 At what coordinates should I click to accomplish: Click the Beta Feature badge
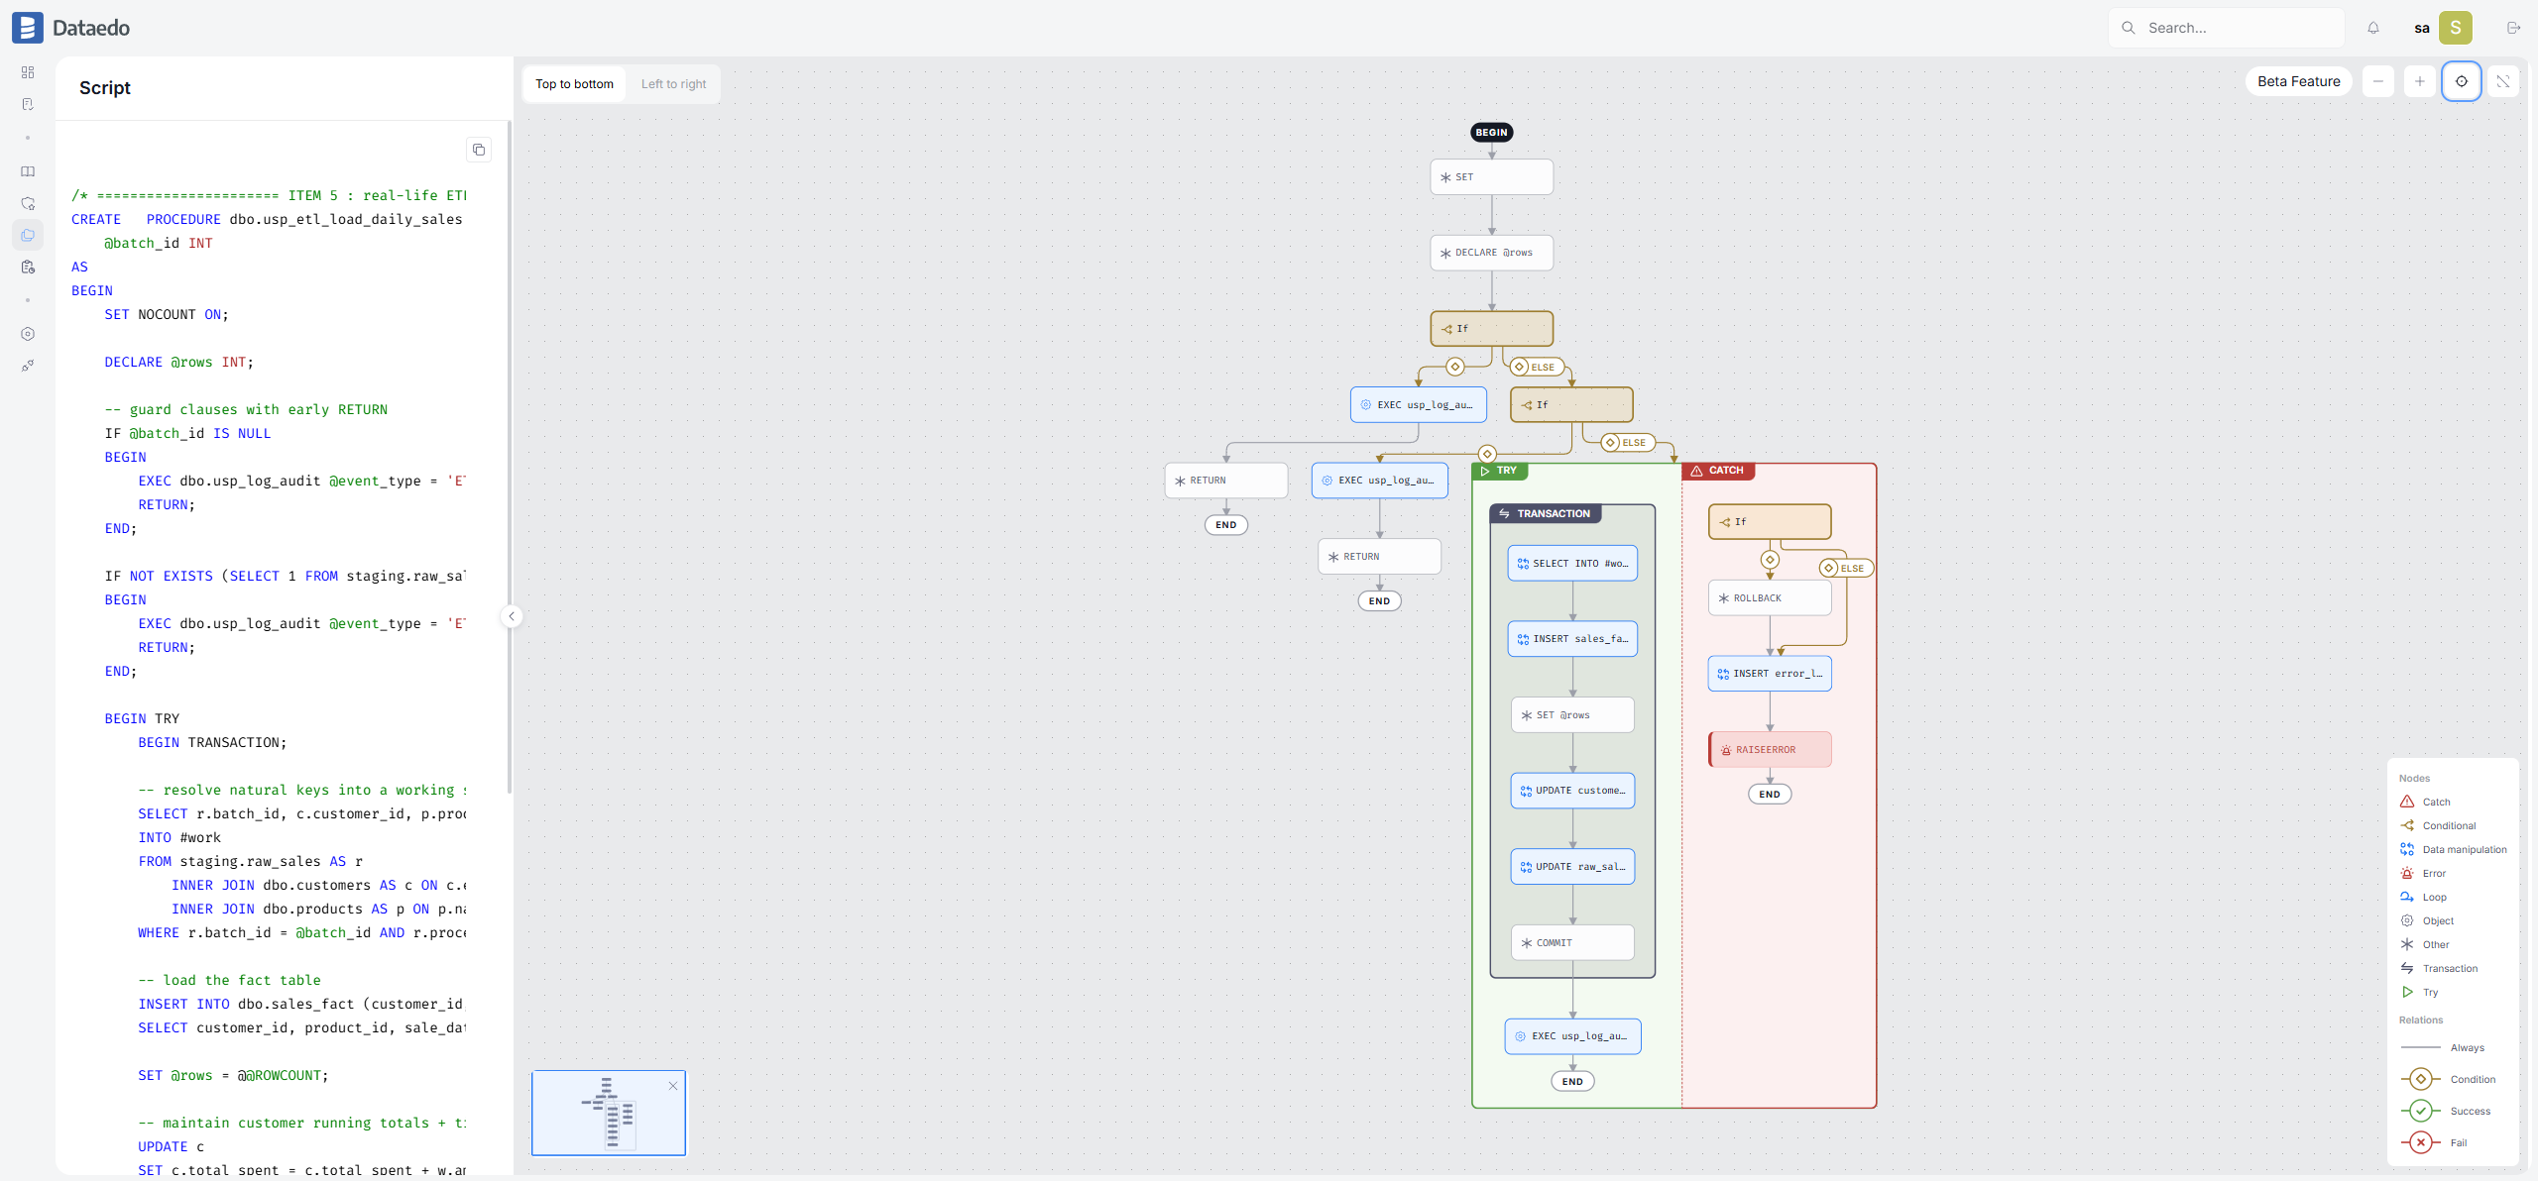pos(2298,81)
